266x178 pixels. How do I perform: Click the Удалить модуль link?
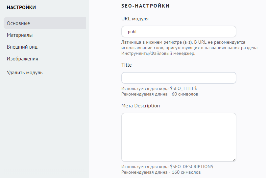click(x=25, y=73)
